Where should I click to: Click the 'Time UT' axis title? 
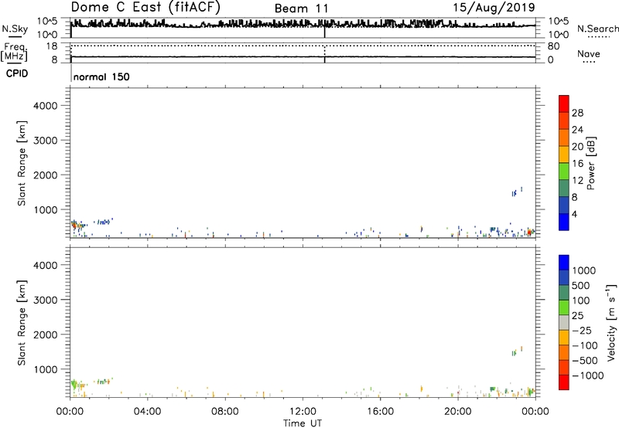(x=303, y=423)
